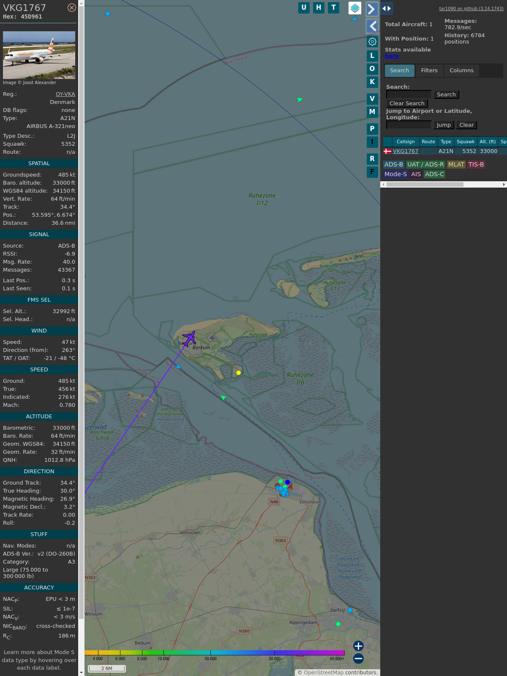
Task: Click the Squawk 5352 value in panel
Action: point(68,144)
